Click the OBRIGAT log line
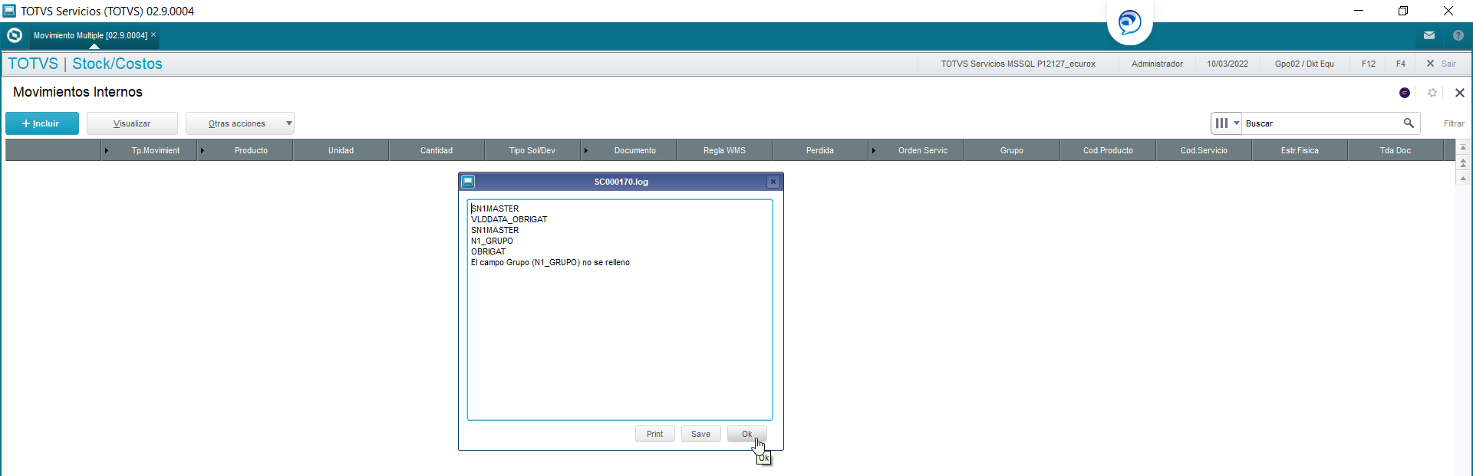1473x476 pixels. (x=489, y=251)
